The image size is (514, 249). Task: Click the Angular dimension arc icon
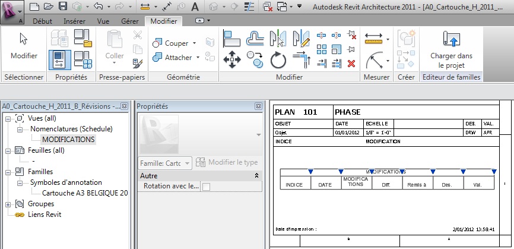pos(375,60)
